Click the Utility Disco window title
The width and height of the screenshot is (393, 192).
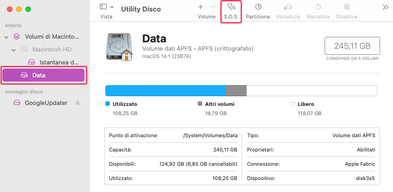tap(141, 9)
